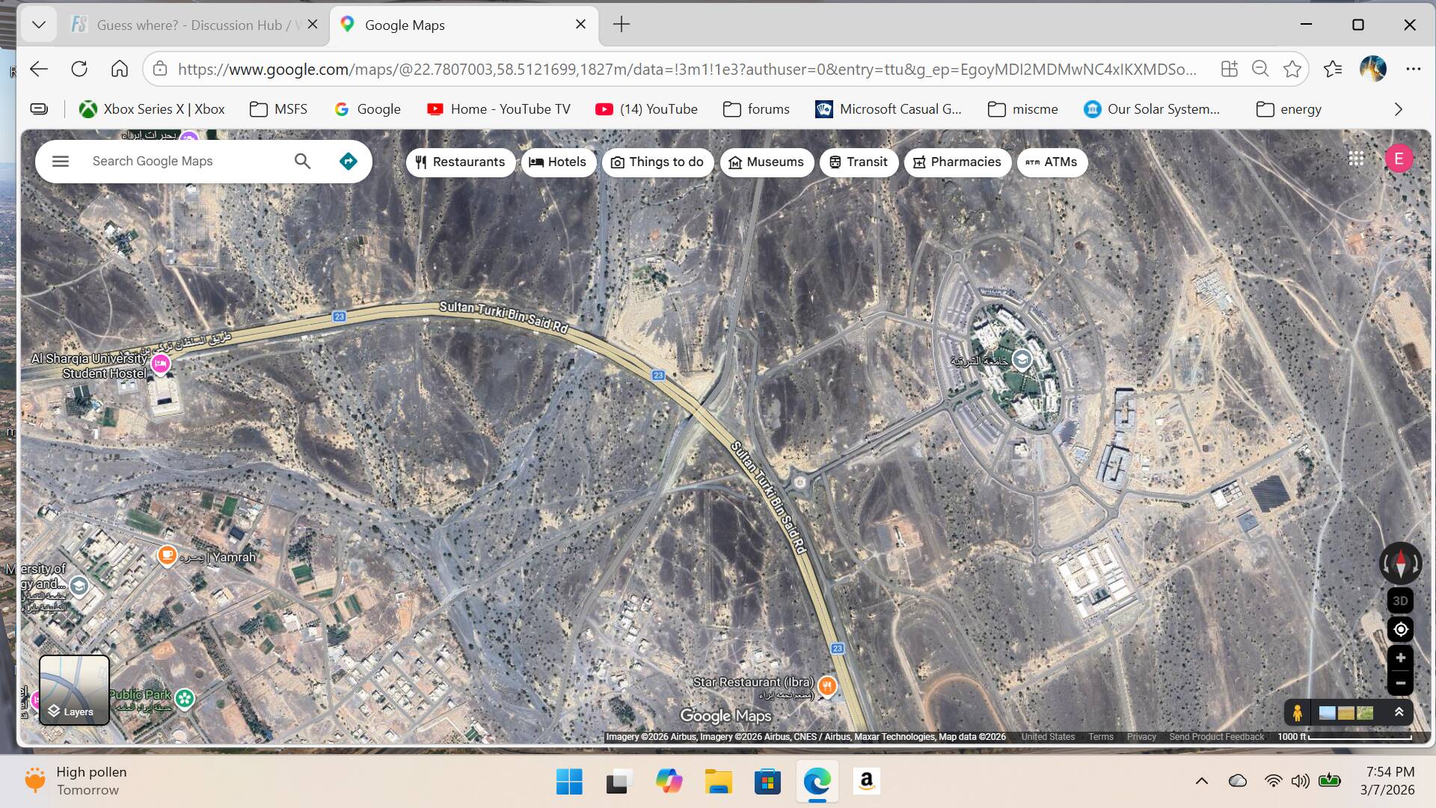Open the Google apps grid
Screen dimensions: 1436x808
point(1356,159)
